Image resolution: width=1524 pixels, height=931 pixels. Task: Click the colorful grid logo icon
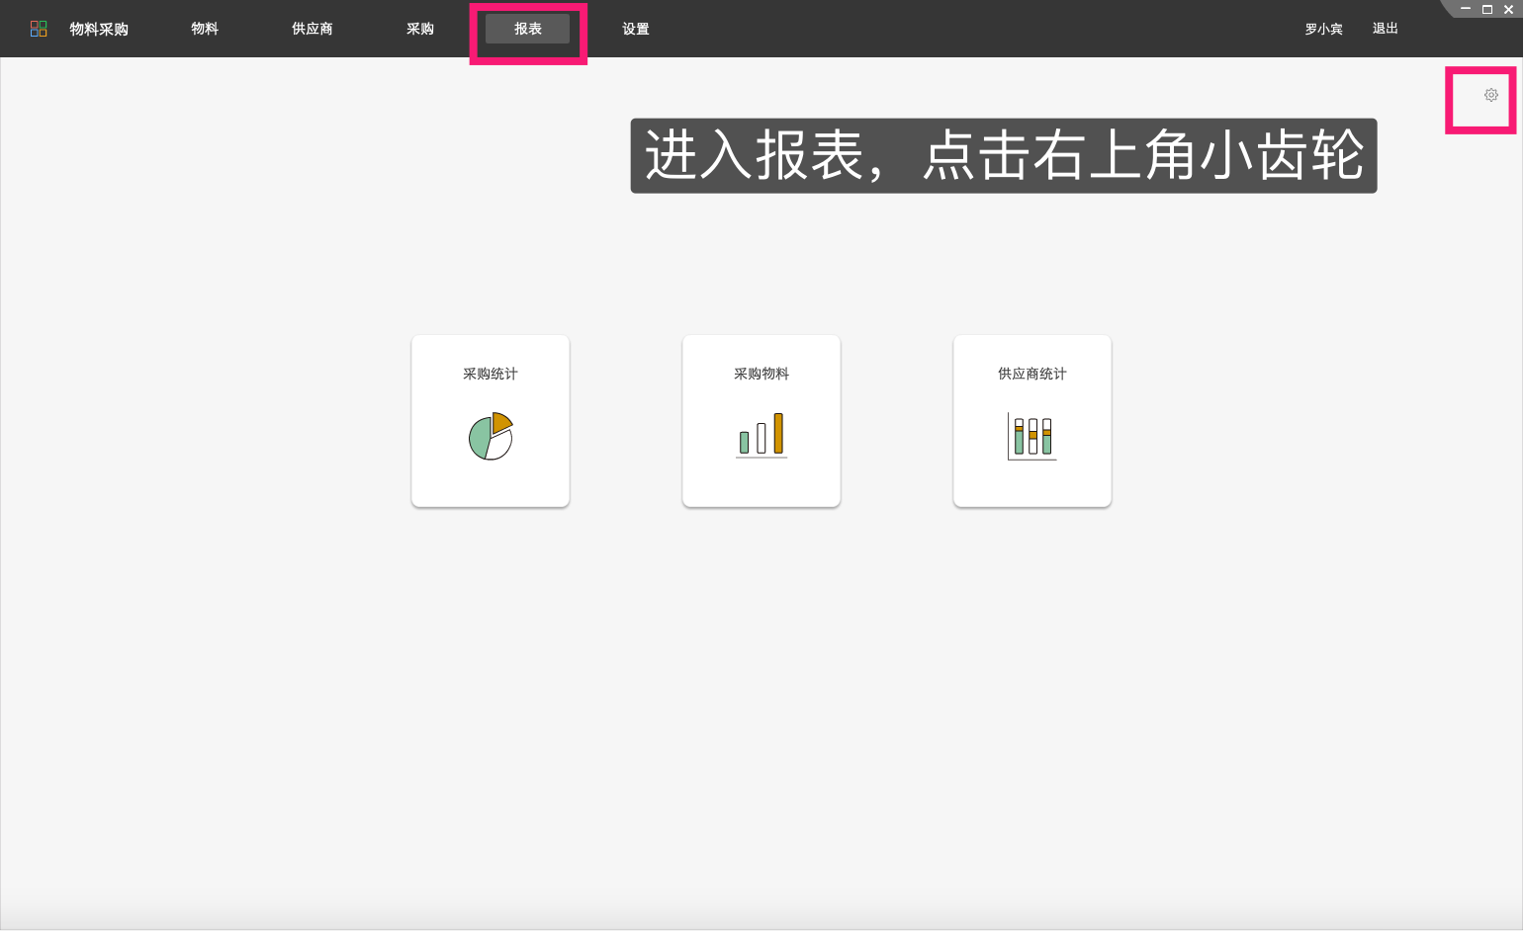(x=39, y=29)
